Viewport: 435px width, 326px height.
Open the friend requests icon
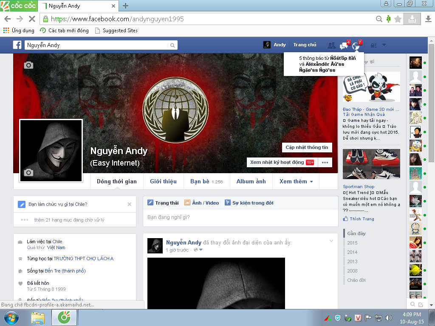[x=331, y=45]
